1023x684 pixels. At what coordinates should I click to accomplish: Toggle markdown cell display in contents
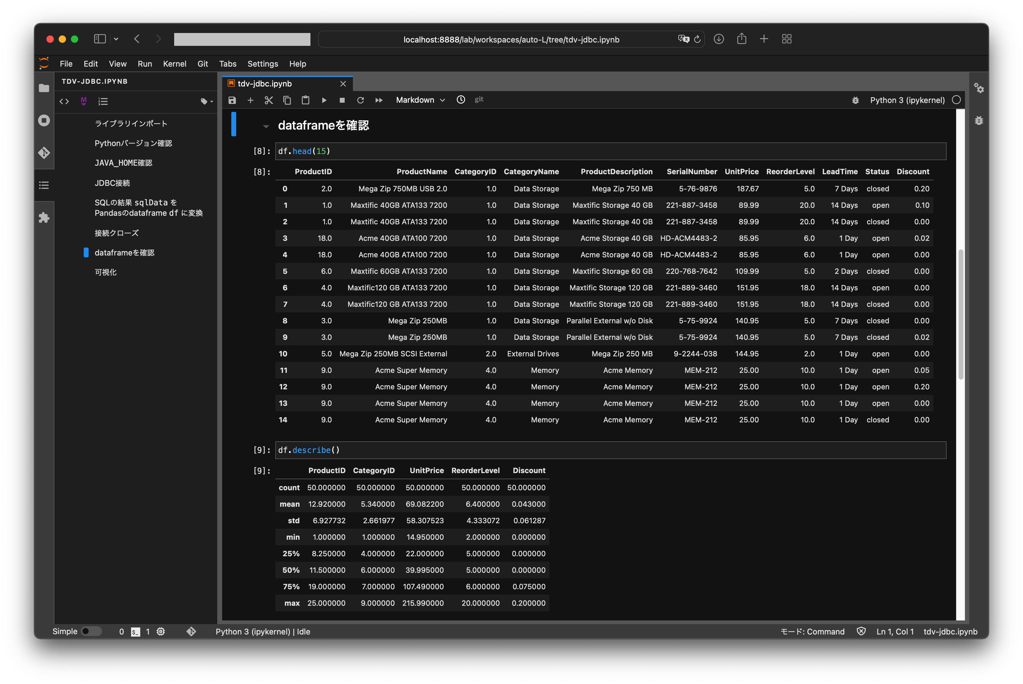[84, 101]
